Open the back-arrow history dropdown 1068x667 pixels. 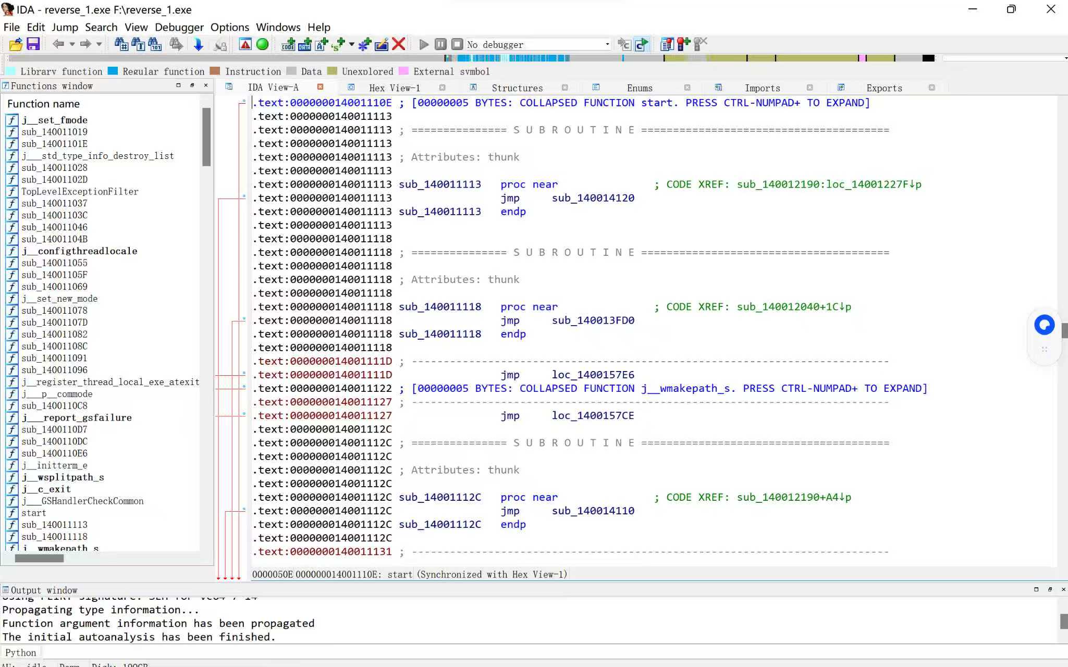[72, 44]
